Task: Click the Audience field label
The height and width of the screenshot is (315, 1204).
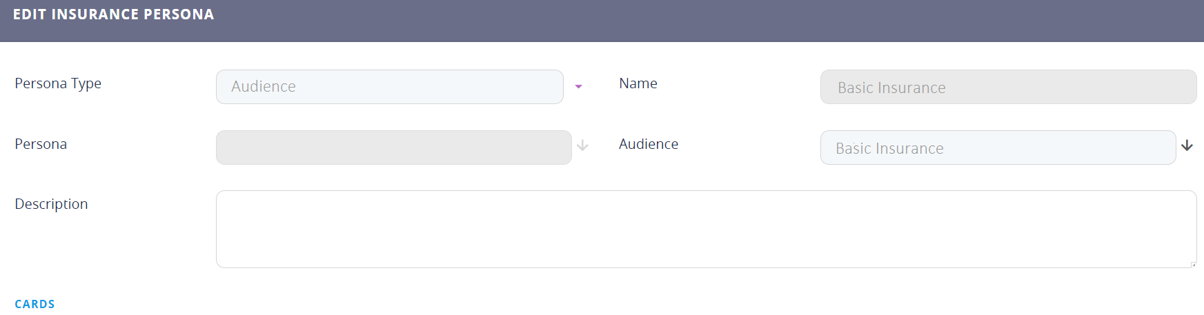Action: (x=649, y=144)
